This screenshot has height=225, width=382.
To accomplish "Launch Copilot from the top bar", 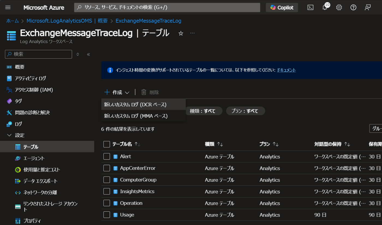I will (x=282, y=8).
